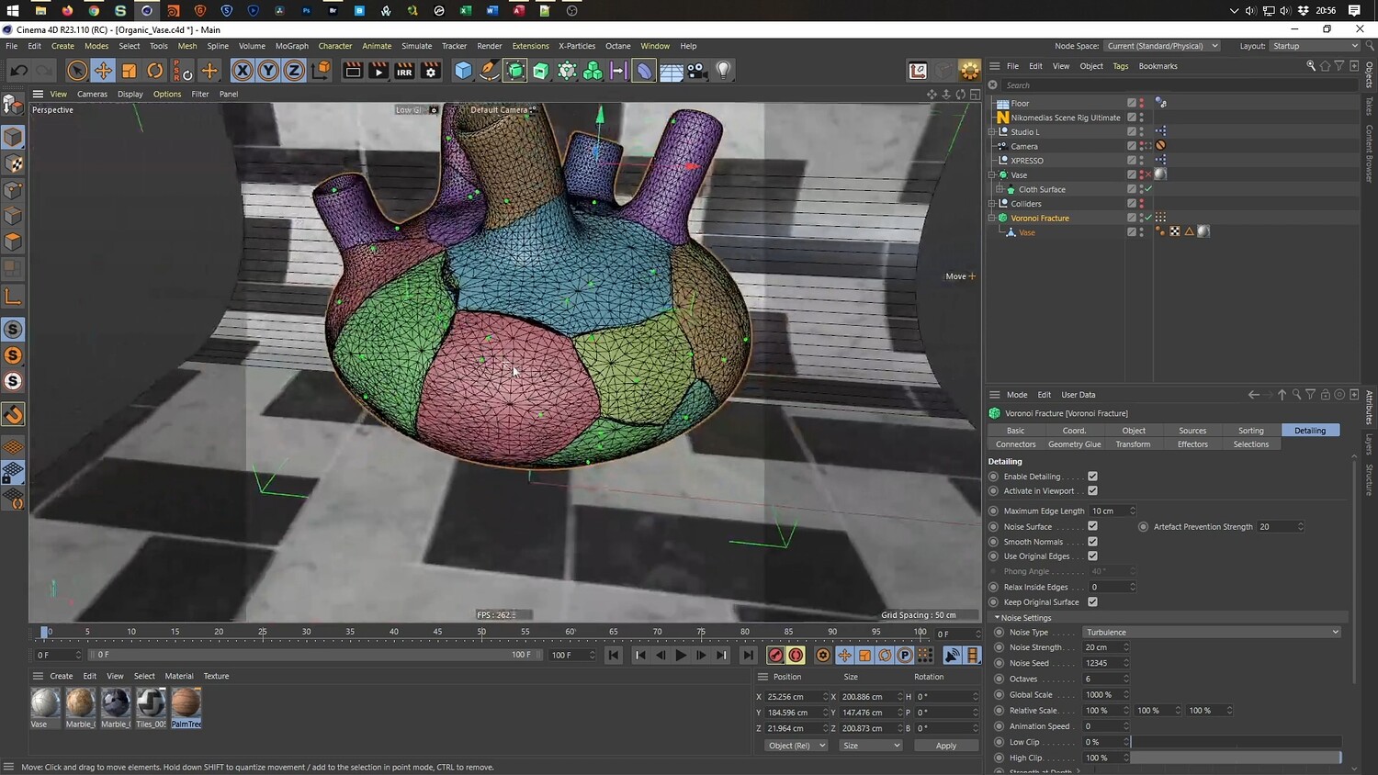Click the Spline Pen icon

490,71
